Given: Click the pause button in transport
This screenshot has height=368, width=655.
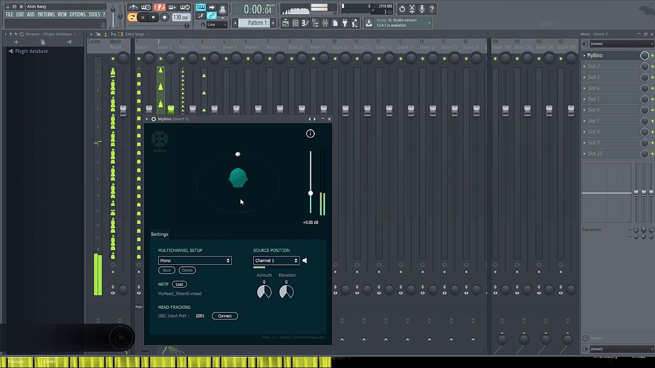Looking at the screenshot, I should tap(143, 17).
